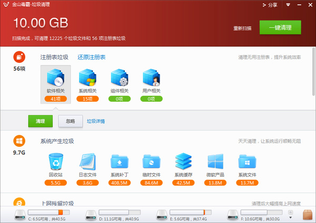Open the 系统补丁 folder icon

click(120, 161)
